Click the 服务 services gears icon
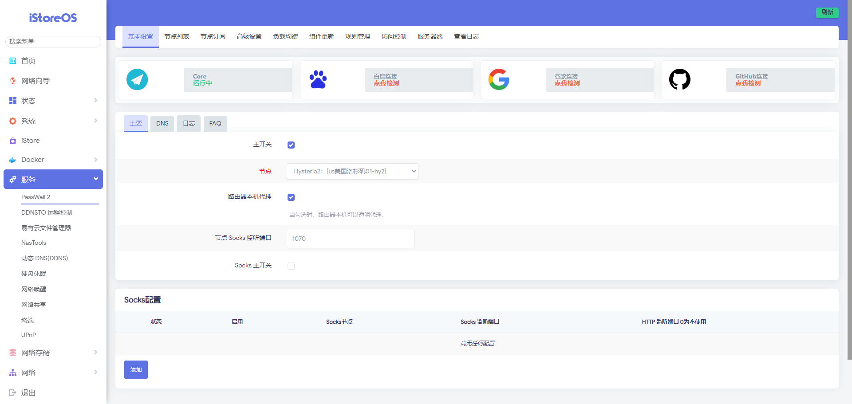This screenshot has height=404, width=852. click(x=13, y=179)
